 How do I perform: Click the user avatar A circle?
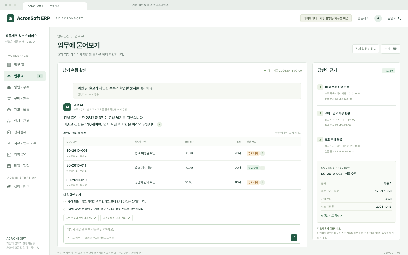click(378, 18)
